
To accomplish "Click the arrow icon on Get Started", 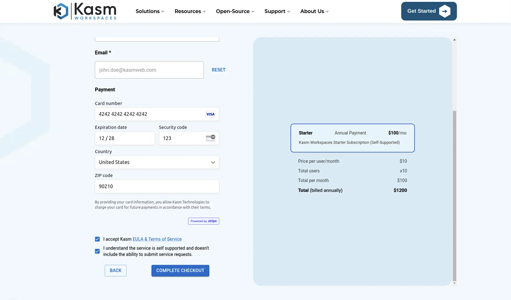I will tap(445, 11).
